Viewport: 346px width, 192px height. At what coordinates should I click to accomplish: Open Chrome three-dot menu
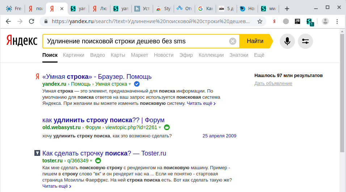pyautogui.click(x=337, y=21)
